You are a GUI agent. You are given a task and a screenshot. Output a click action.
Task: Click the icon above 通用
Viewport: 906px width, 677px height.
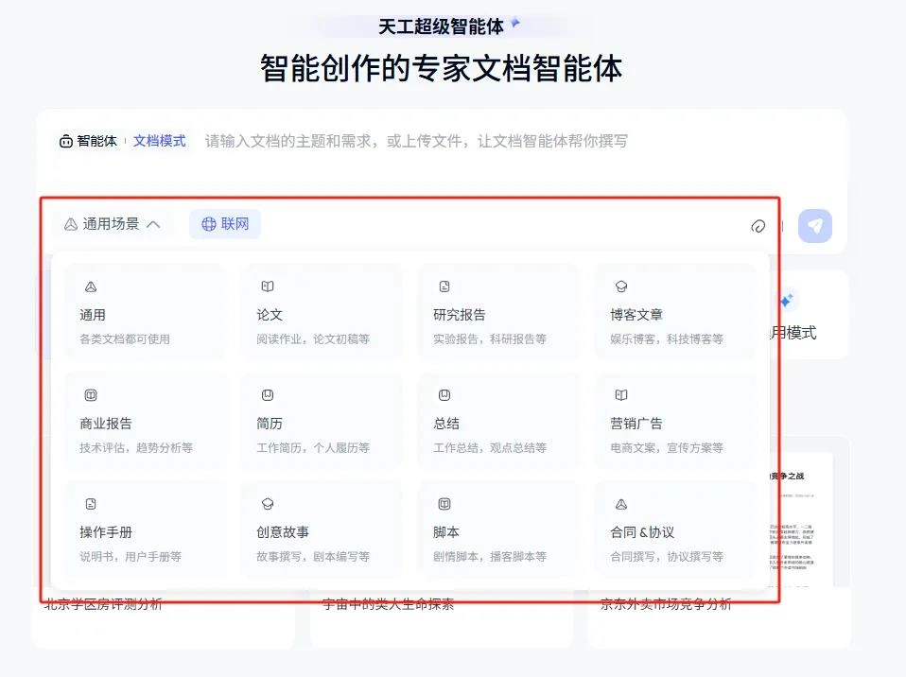(91, 286)
